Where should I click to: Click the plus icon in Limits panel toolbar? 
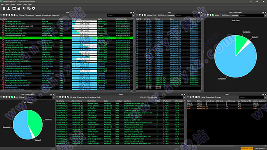click(191, 97)
